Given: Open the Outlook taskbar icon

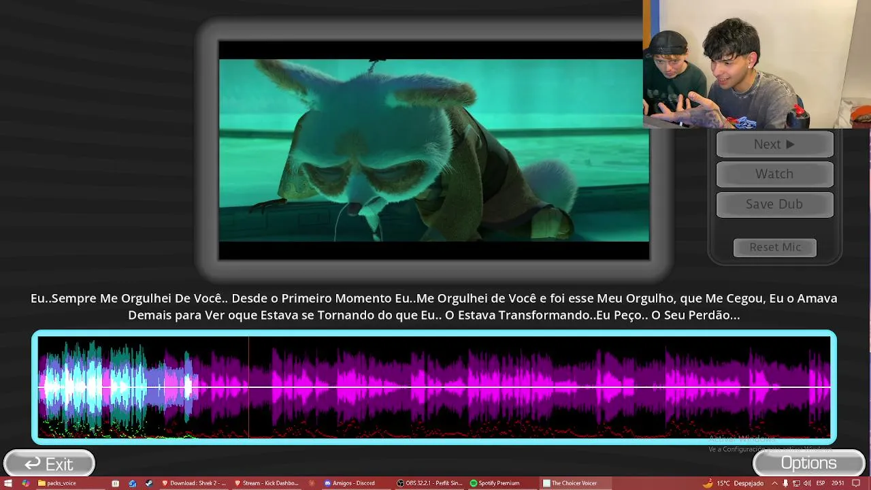Looking at the screenshot, I should 133,483.
